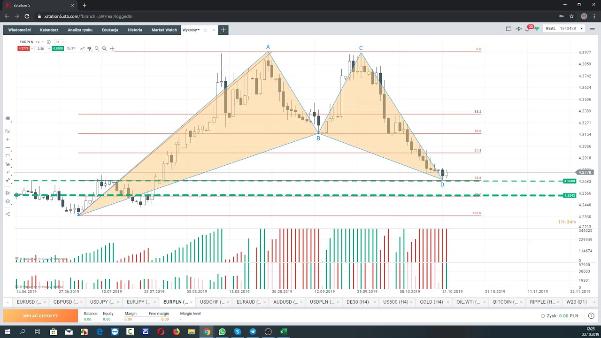This screenshot has height=338, width=601.
Task: Open the D1 timeframe dropdown
Action: [x=60, y=42]
